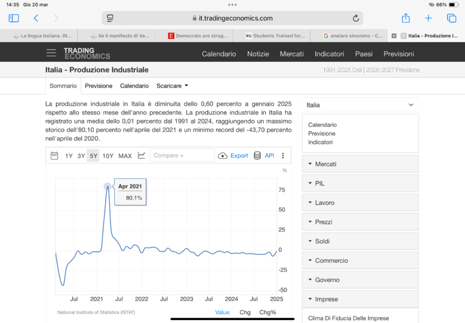Select the 1Y time range
Image resolution: width=465 pixels, height=323 pixels.
[69, 155]
